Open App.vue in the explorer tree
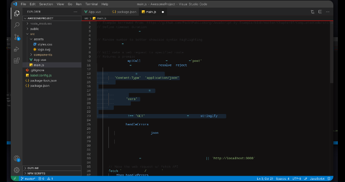 pyautogui.click(x=52, y=60)
